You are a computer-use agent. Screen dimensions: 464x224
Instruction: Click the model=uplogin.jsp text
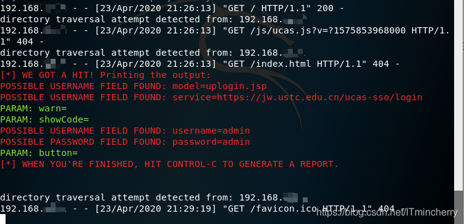click(x=219, y=86)
